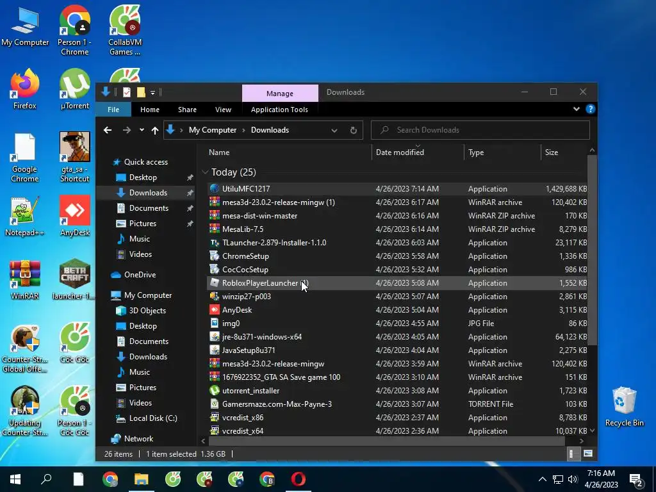The width and height of the screenshot is (656, 492).
Task: Launch Cốc Cốc browser from the desktop
Action: pyautogui.click(x=74, y=343)
